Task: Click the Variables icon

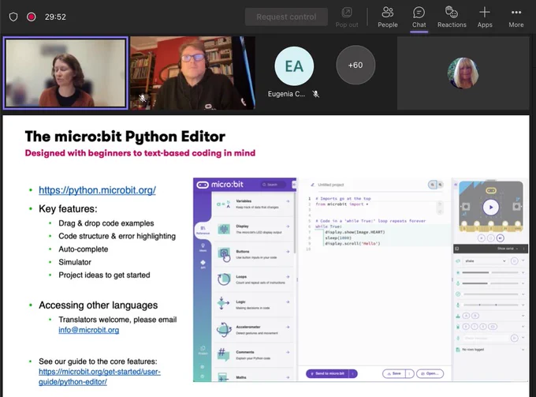Action: 224,204
